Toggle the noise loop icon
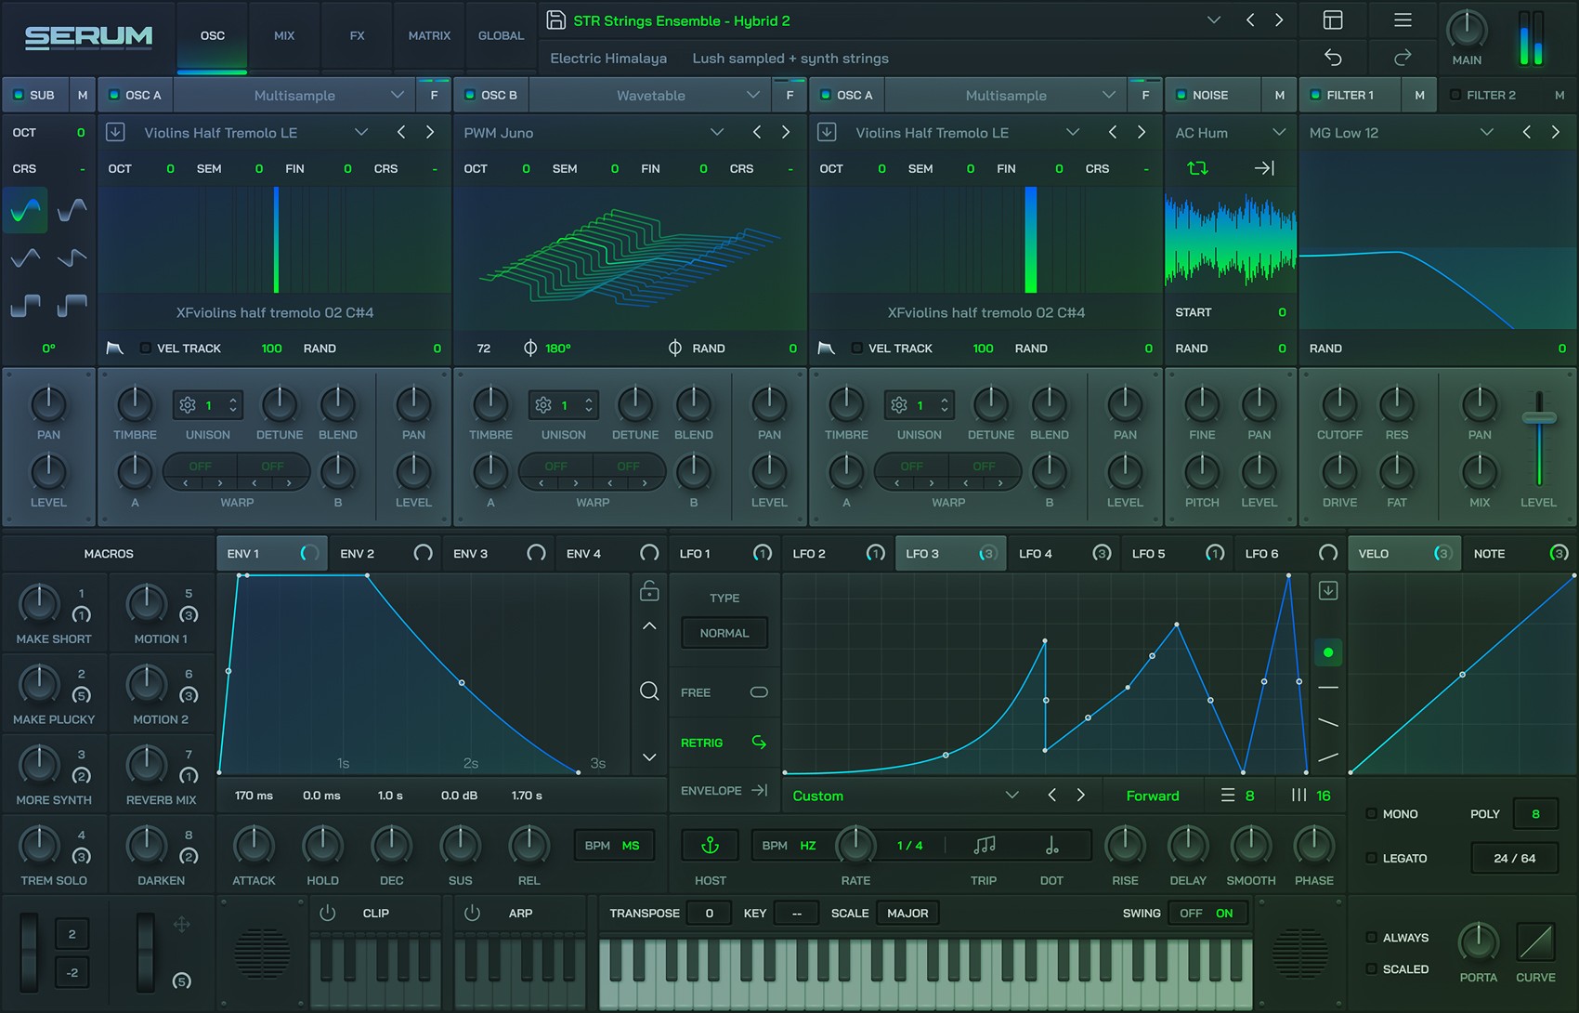 coord(1197,168)
